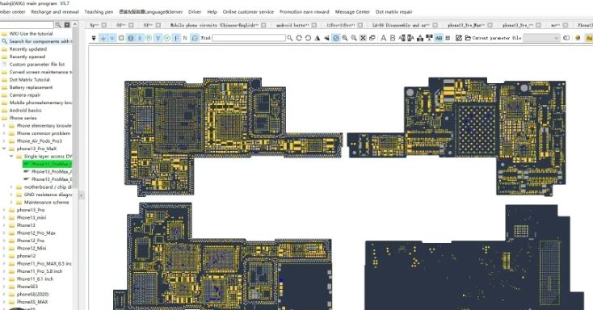Expand the GND resistance diagram folder
The image size is (593, 310).
(11, 195)
